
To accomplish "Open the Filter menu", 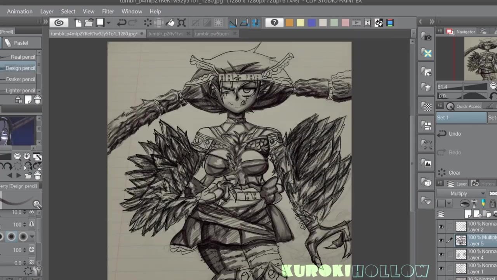I will [108, 11].
